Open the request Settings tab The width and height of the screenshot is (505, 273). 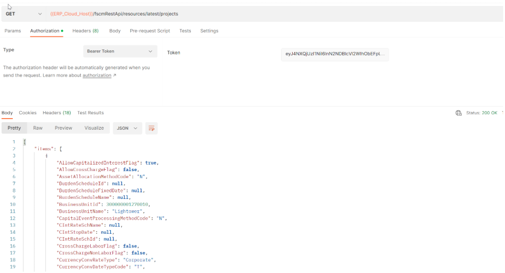coord(209,30)
